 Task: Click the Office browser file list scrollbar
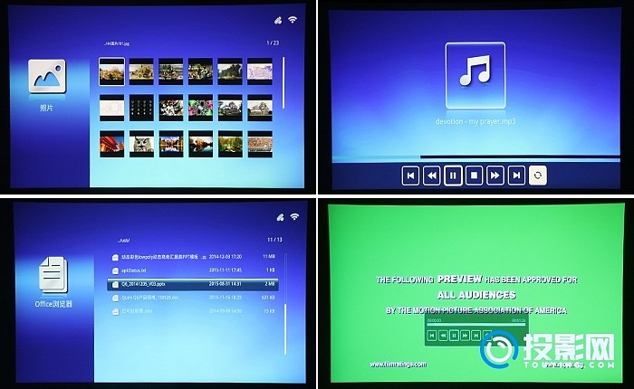(285, 304)
